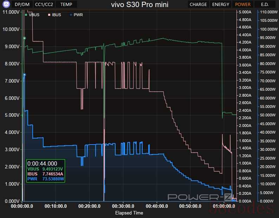Click the Elapsed Time axis label

(129, 213)
